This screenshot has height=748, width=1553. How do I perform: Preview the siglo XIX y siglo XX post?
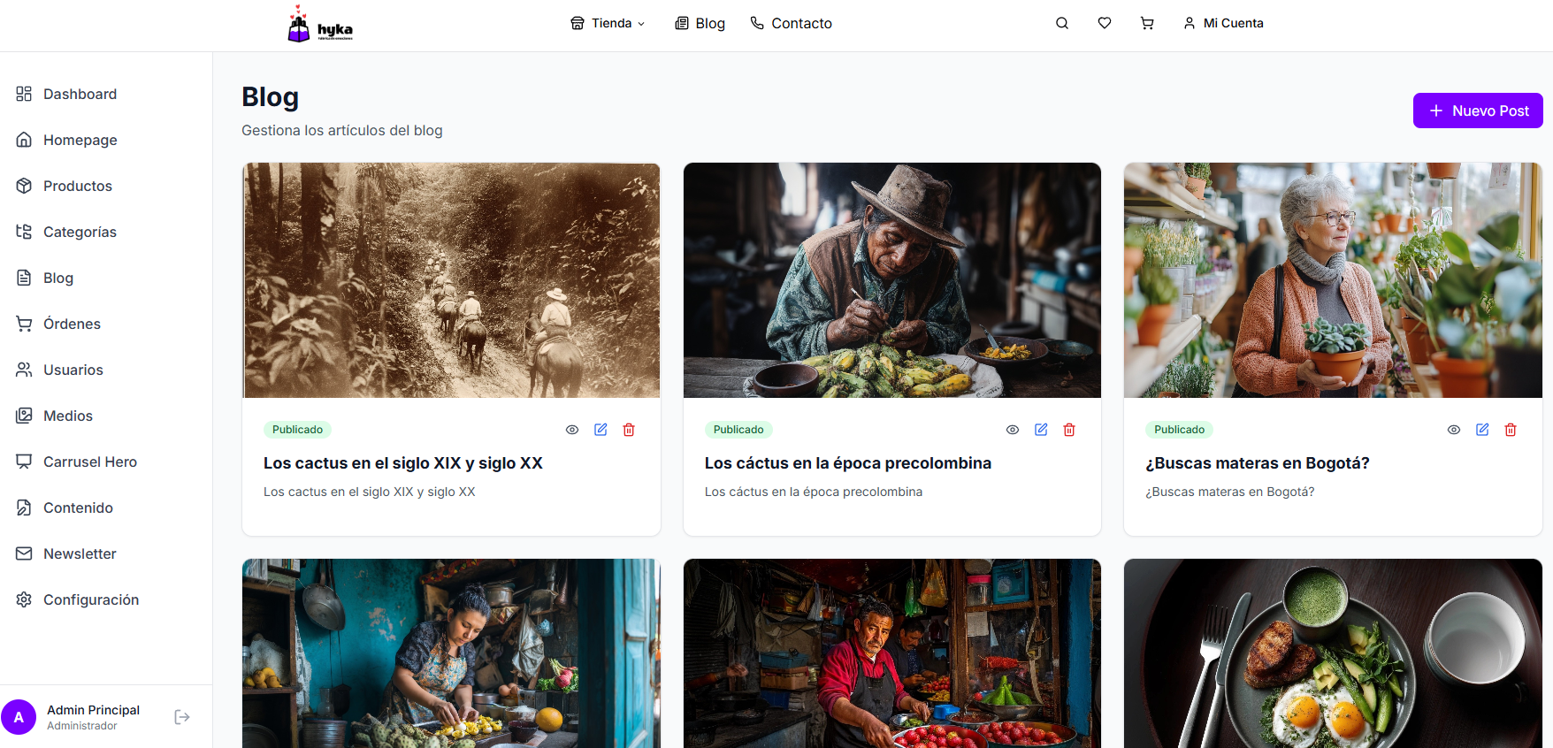(572, 430)
